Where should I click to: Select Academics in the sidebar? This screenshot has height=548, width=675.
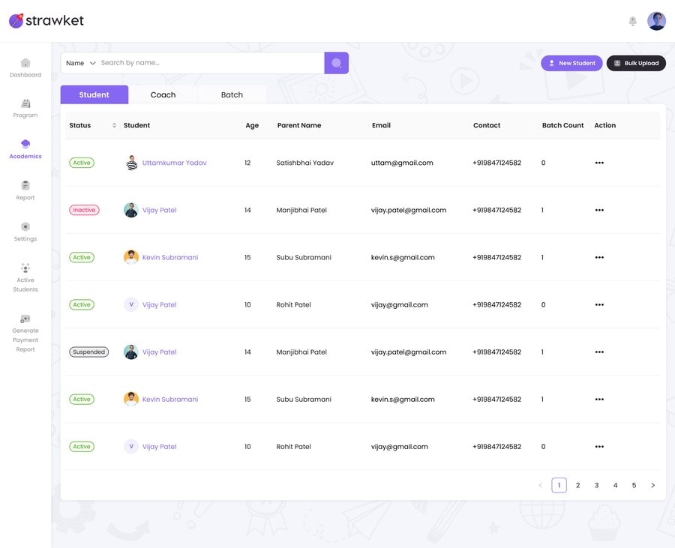(x=25, y=149)
